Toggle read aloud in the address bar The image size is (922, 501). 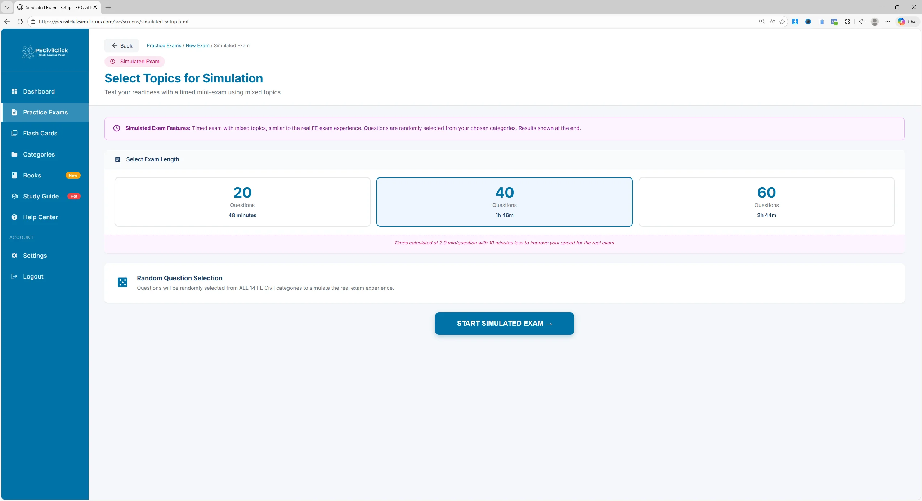coord(772,21)
